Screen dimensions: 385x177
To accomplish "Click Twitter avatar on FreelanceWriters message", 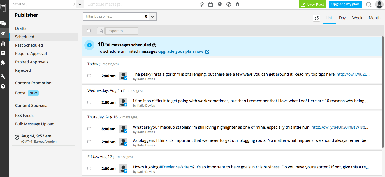I will pyautogui.click(x=123, y=168).
